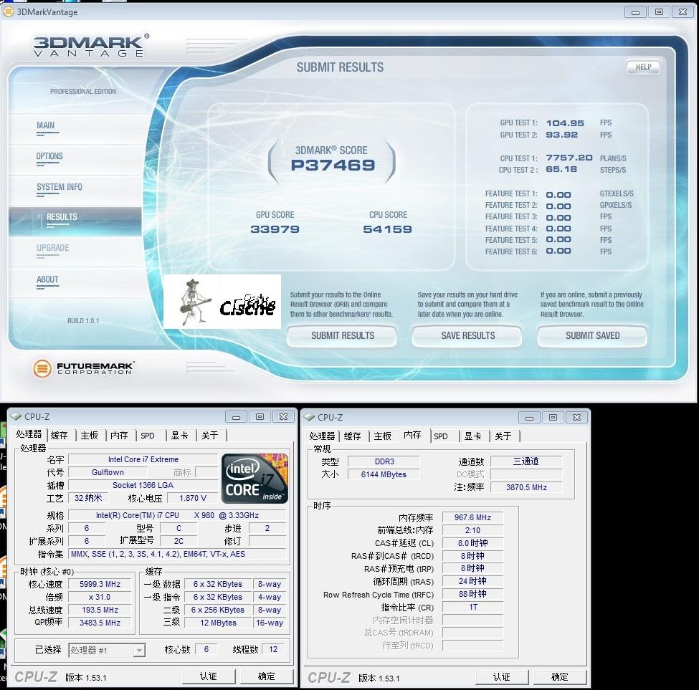Minimize the right CPU-Z window
Screen dimensions: 699x690
pos(529,418)
